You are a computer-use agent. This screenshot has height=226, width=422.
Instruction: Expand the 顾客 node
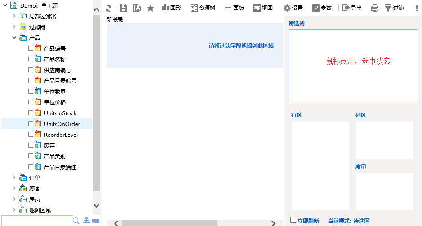14,188
